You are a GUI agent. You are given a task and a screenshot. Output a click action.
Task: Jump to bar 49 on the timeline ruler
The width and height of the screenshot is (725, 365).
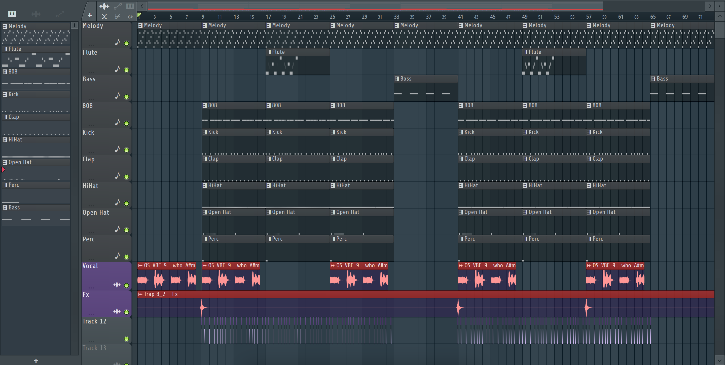pyautogui.click(x=525, y=17)
